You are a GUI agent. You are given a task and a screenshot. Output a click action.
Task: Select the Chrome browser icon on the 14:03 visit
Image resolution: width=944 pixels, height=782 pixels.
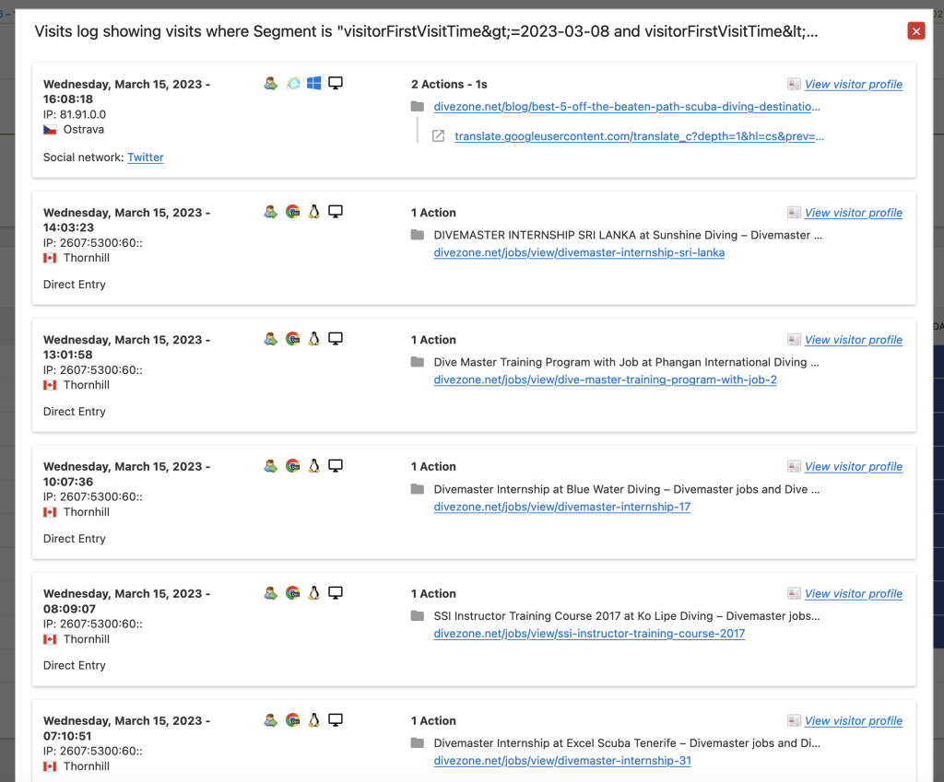[292, 211]
